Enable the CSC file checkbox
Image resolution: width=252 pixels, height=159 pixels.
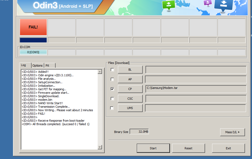point(112,99)
